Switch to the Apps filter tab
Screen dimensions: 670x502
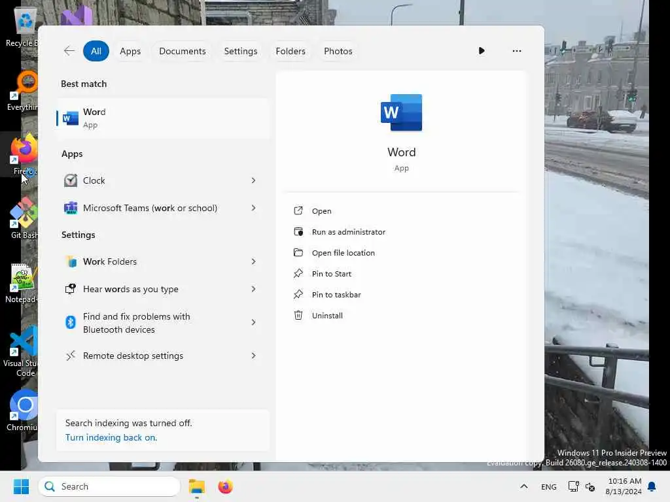(x=130, y=51)
